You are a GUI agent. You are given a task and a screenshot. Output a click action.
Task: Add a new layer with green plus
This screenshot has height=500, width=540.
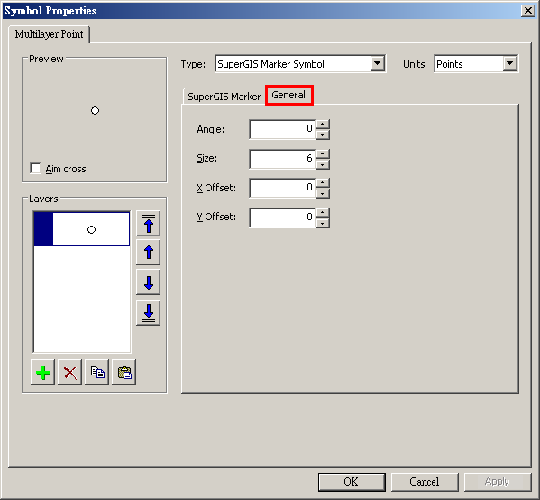pyautogui.click(x=42, y=373)
